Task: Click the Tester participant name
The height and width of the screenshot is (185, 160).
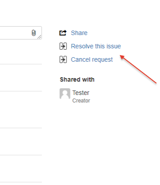Action: pos(81,93)
